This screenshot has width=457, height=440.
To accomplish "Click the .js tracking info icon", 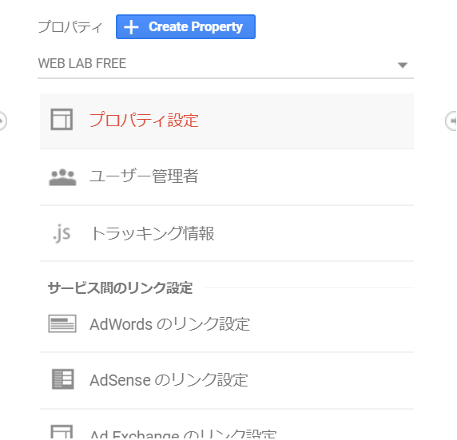I will coord(62,233).
